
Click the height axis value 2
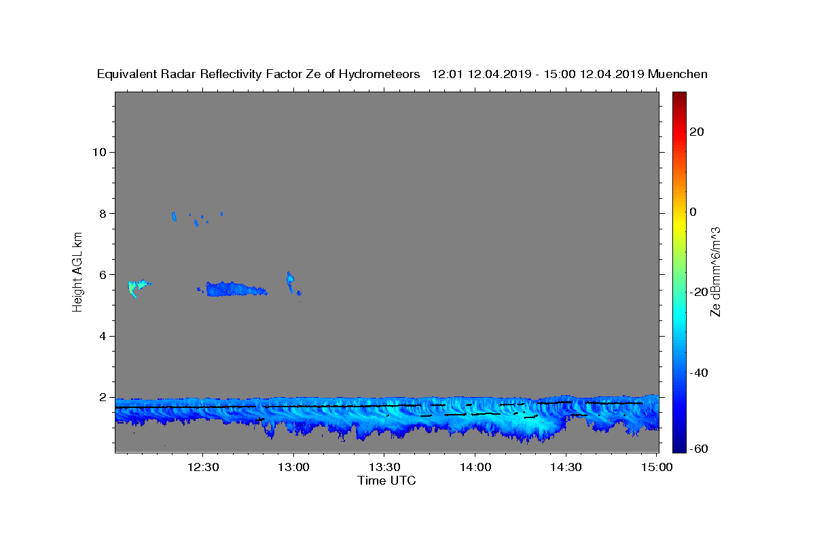pos(103,398)
